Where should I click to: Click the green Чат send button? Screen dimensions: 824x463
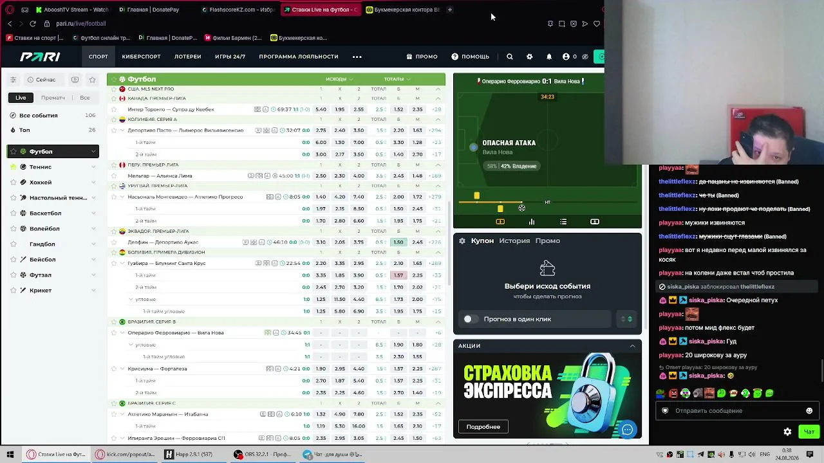[x=809, y=432]
